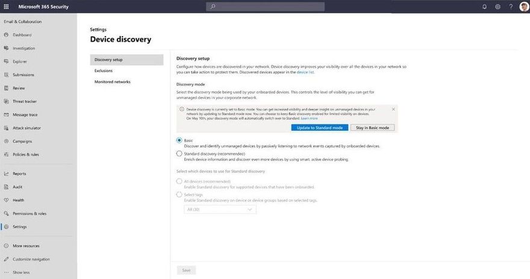530x279 pixels.
Task: Click the search box in the top bar
Action: coord(266,7)
